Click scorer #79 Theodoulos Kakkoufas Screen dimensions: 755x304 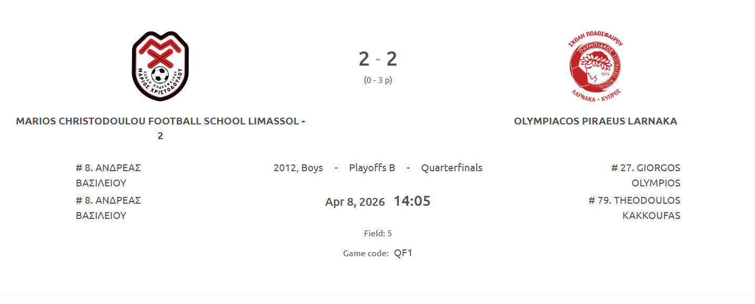pos(635,208)
